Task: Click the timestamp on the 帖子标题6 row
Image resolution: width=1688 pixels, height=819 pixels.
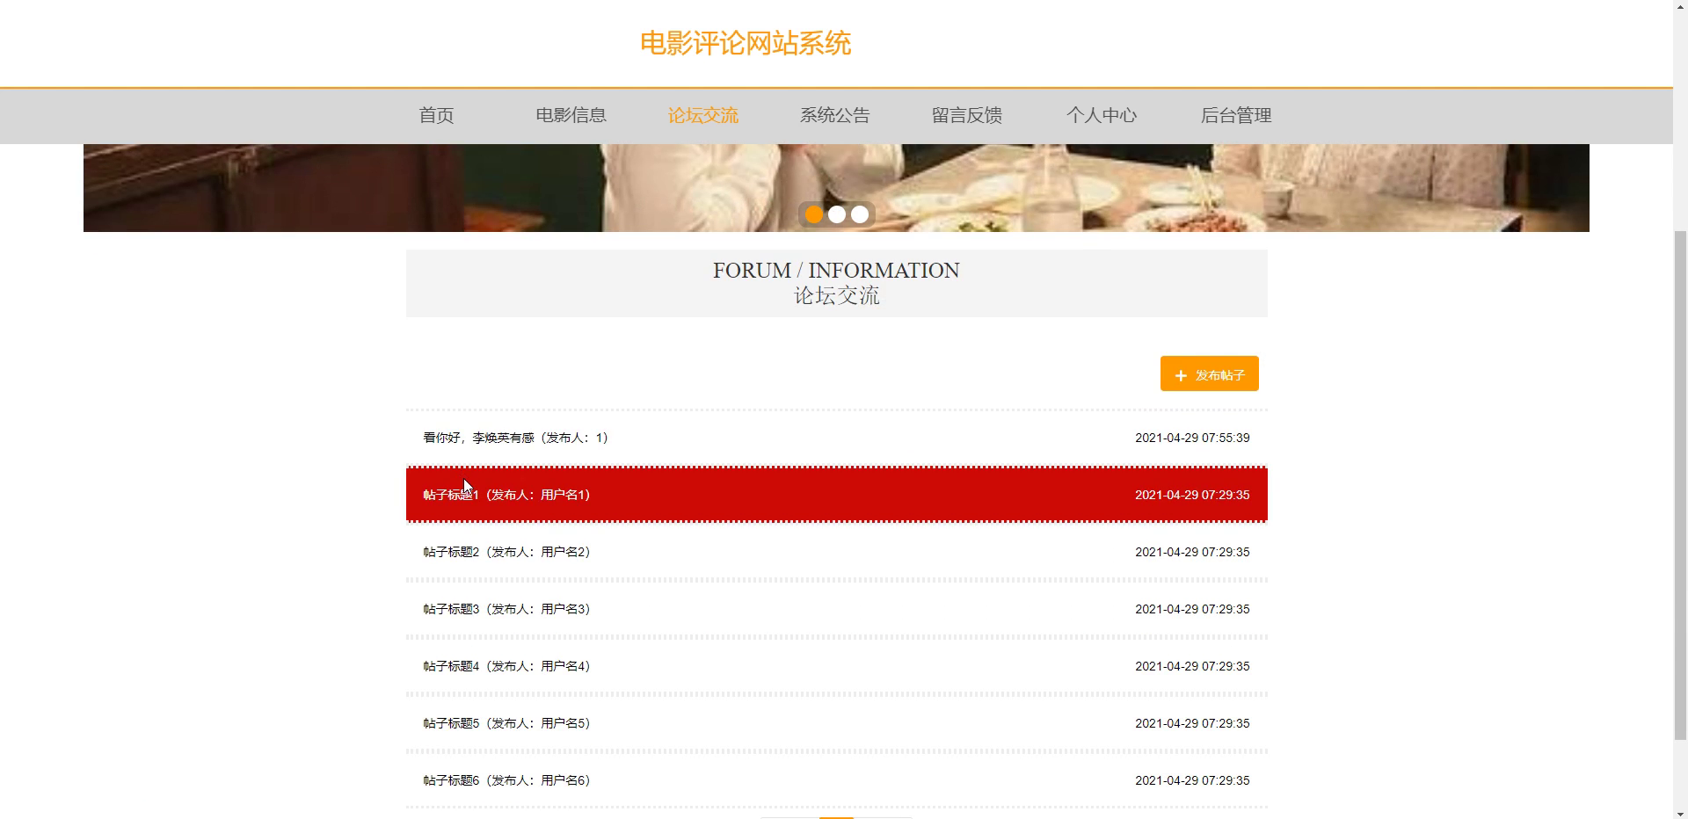Action: coord(1192,780)
